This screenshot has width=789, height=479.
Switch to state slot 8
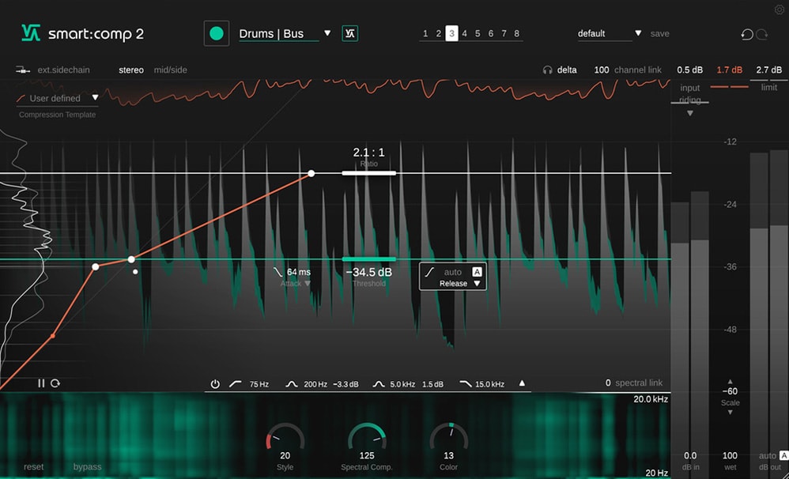tap(517, 34)
